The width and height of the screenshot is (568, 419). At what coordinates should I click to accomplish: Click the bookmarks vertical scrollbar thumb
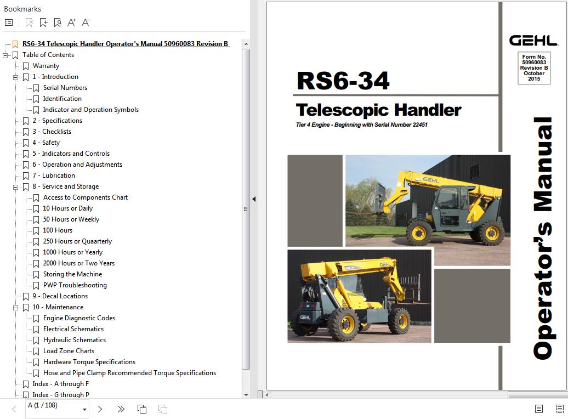pos(246,209)
